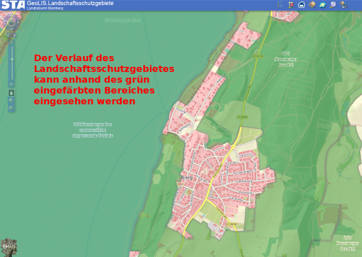Click the blue-green area shape icon

(x=322, y=5)
